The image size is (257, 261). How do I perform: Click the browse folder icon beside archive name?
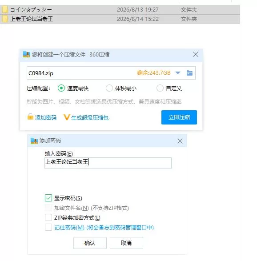point(189,73)
